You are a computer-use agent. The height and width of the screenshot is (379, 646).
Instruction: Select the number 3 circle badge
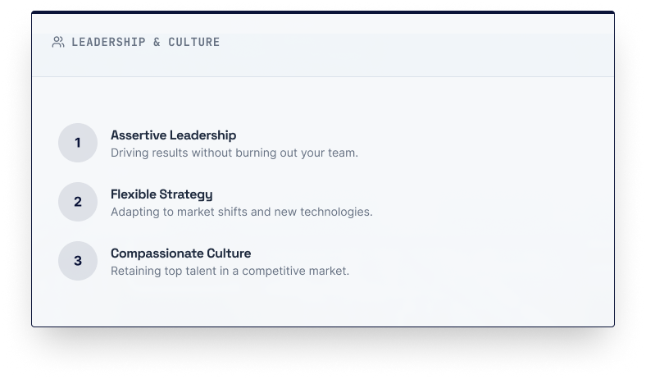coord(78,261)
